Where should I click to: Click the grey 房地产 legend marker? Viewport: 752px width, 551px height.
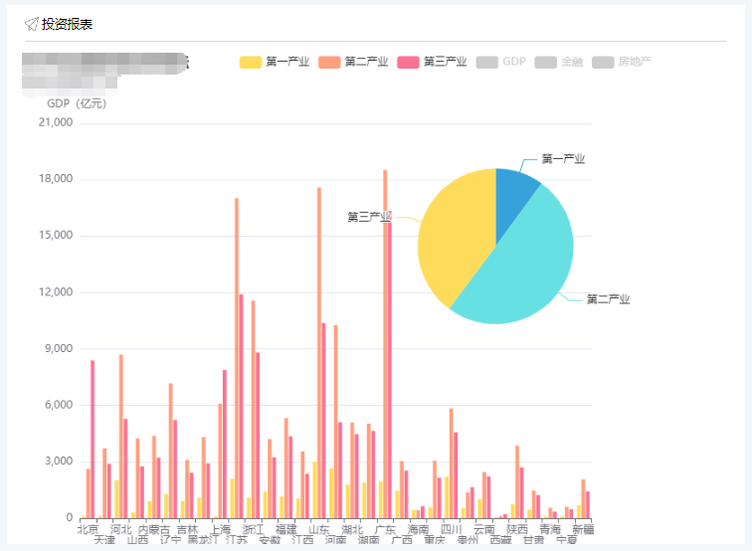click(x=603, y=63)
